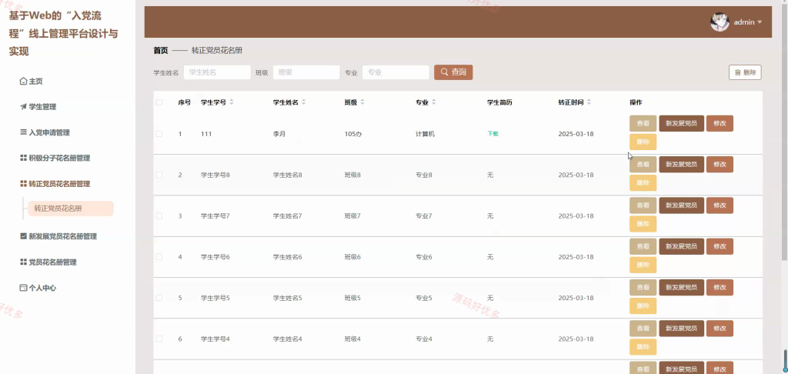Focus the 学生姓名 search input
This screenshot has height=374, width=788.
[217, 72]
